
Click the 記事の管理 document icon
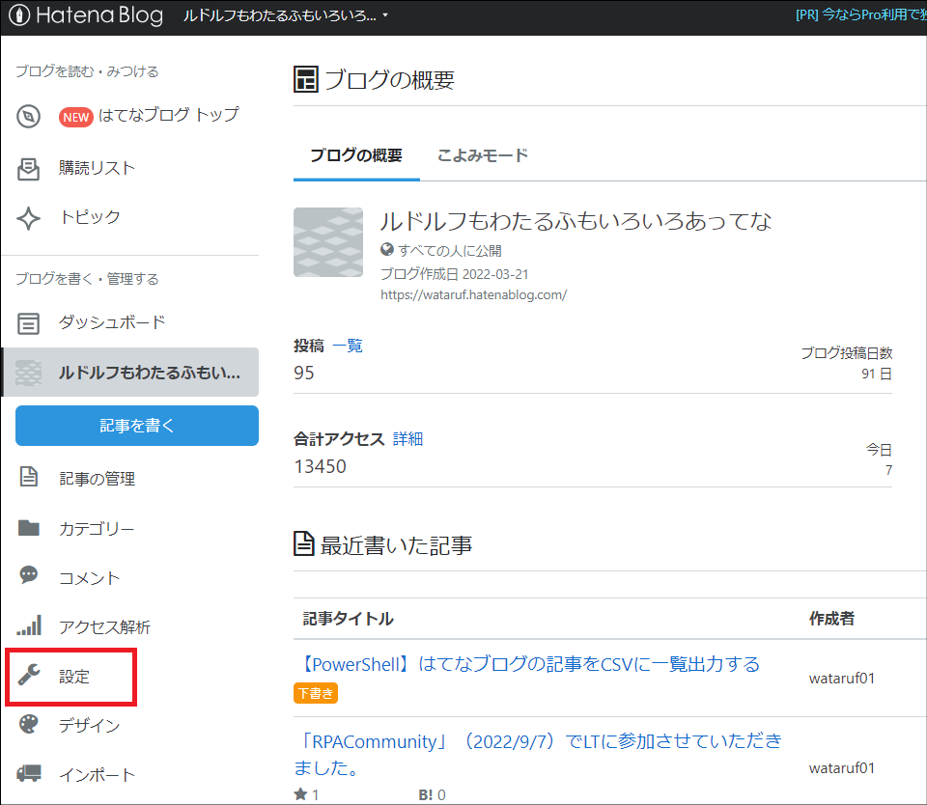click(28, 477)
